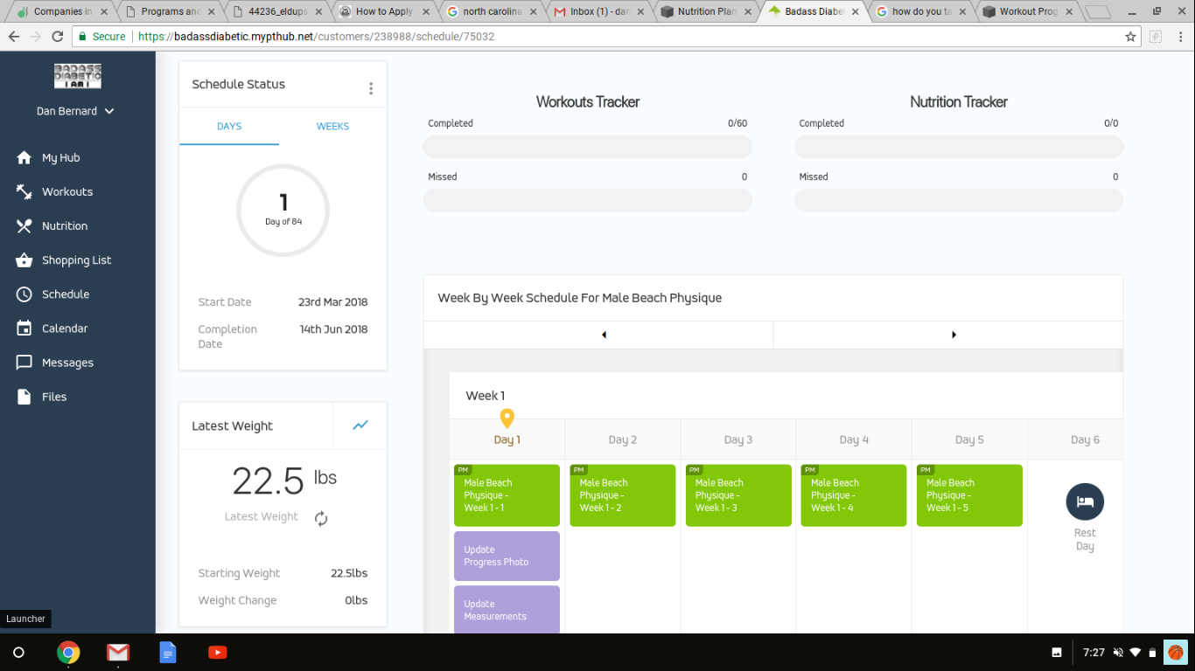The image size is (1195, 671).
Task: Open Google Docs from the shelf
Action: 168,653
